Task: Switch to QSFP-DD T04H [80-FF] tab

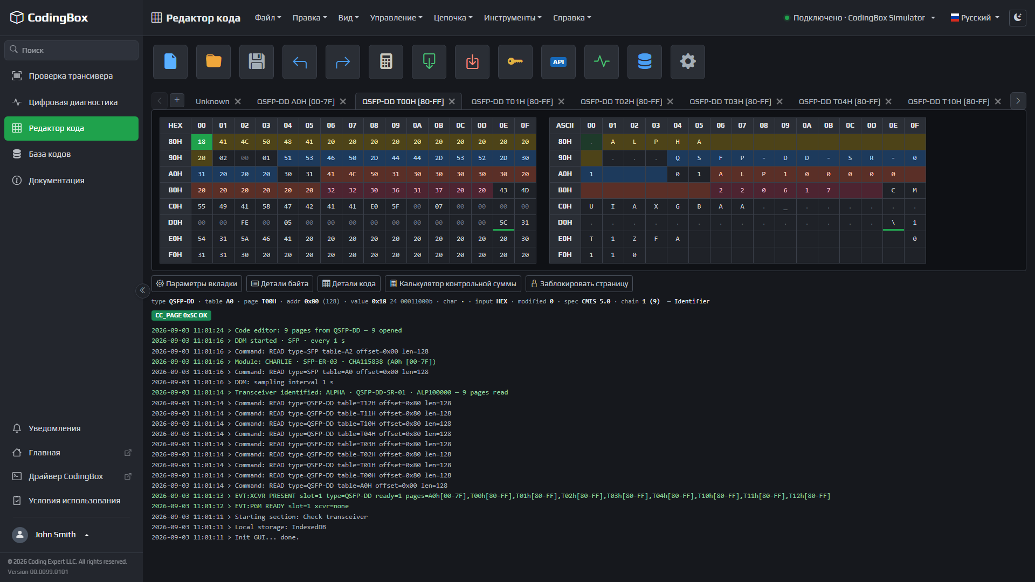Action: pos(839,101)
